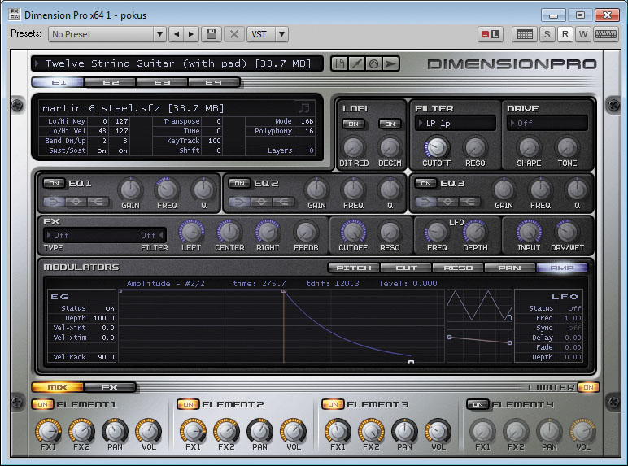Click the new program page icon
Image resolution: width=628 pixels, height=466 pixels.
click(x=338, y=63)
